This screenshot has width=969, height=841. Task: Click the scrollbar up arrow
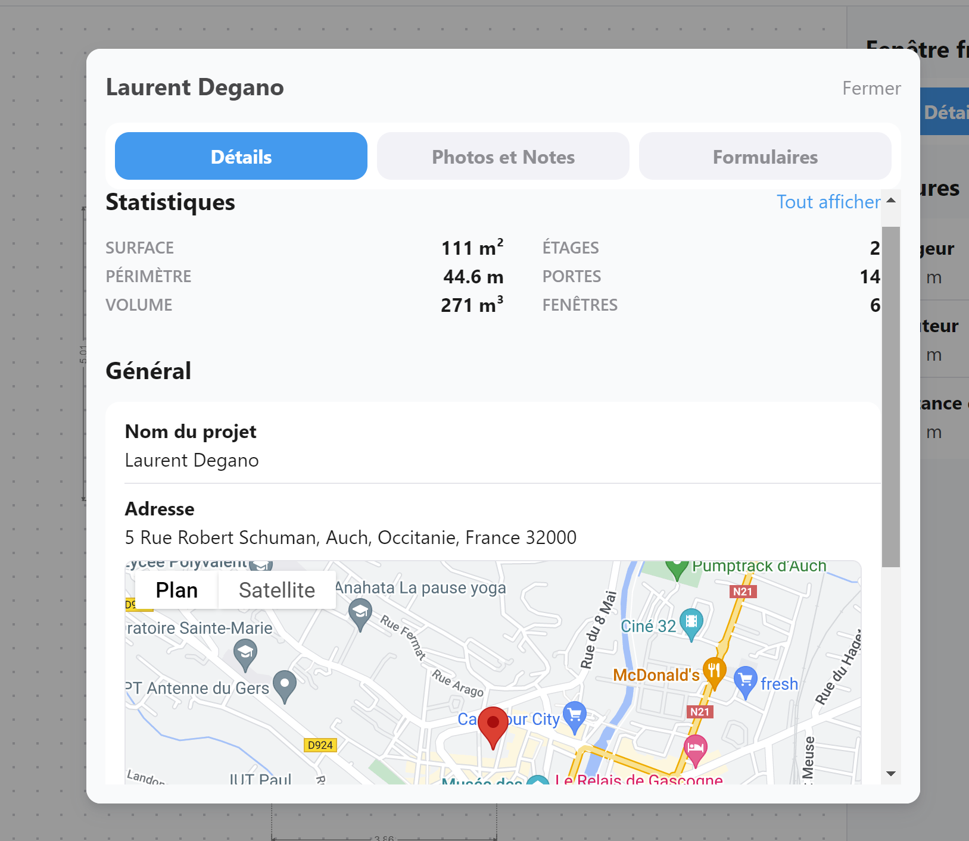(x=891, y=201)
